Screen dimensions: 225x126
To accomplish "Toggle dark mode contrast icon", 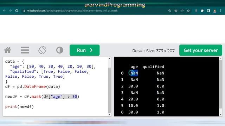I will (x=59, y=50).
